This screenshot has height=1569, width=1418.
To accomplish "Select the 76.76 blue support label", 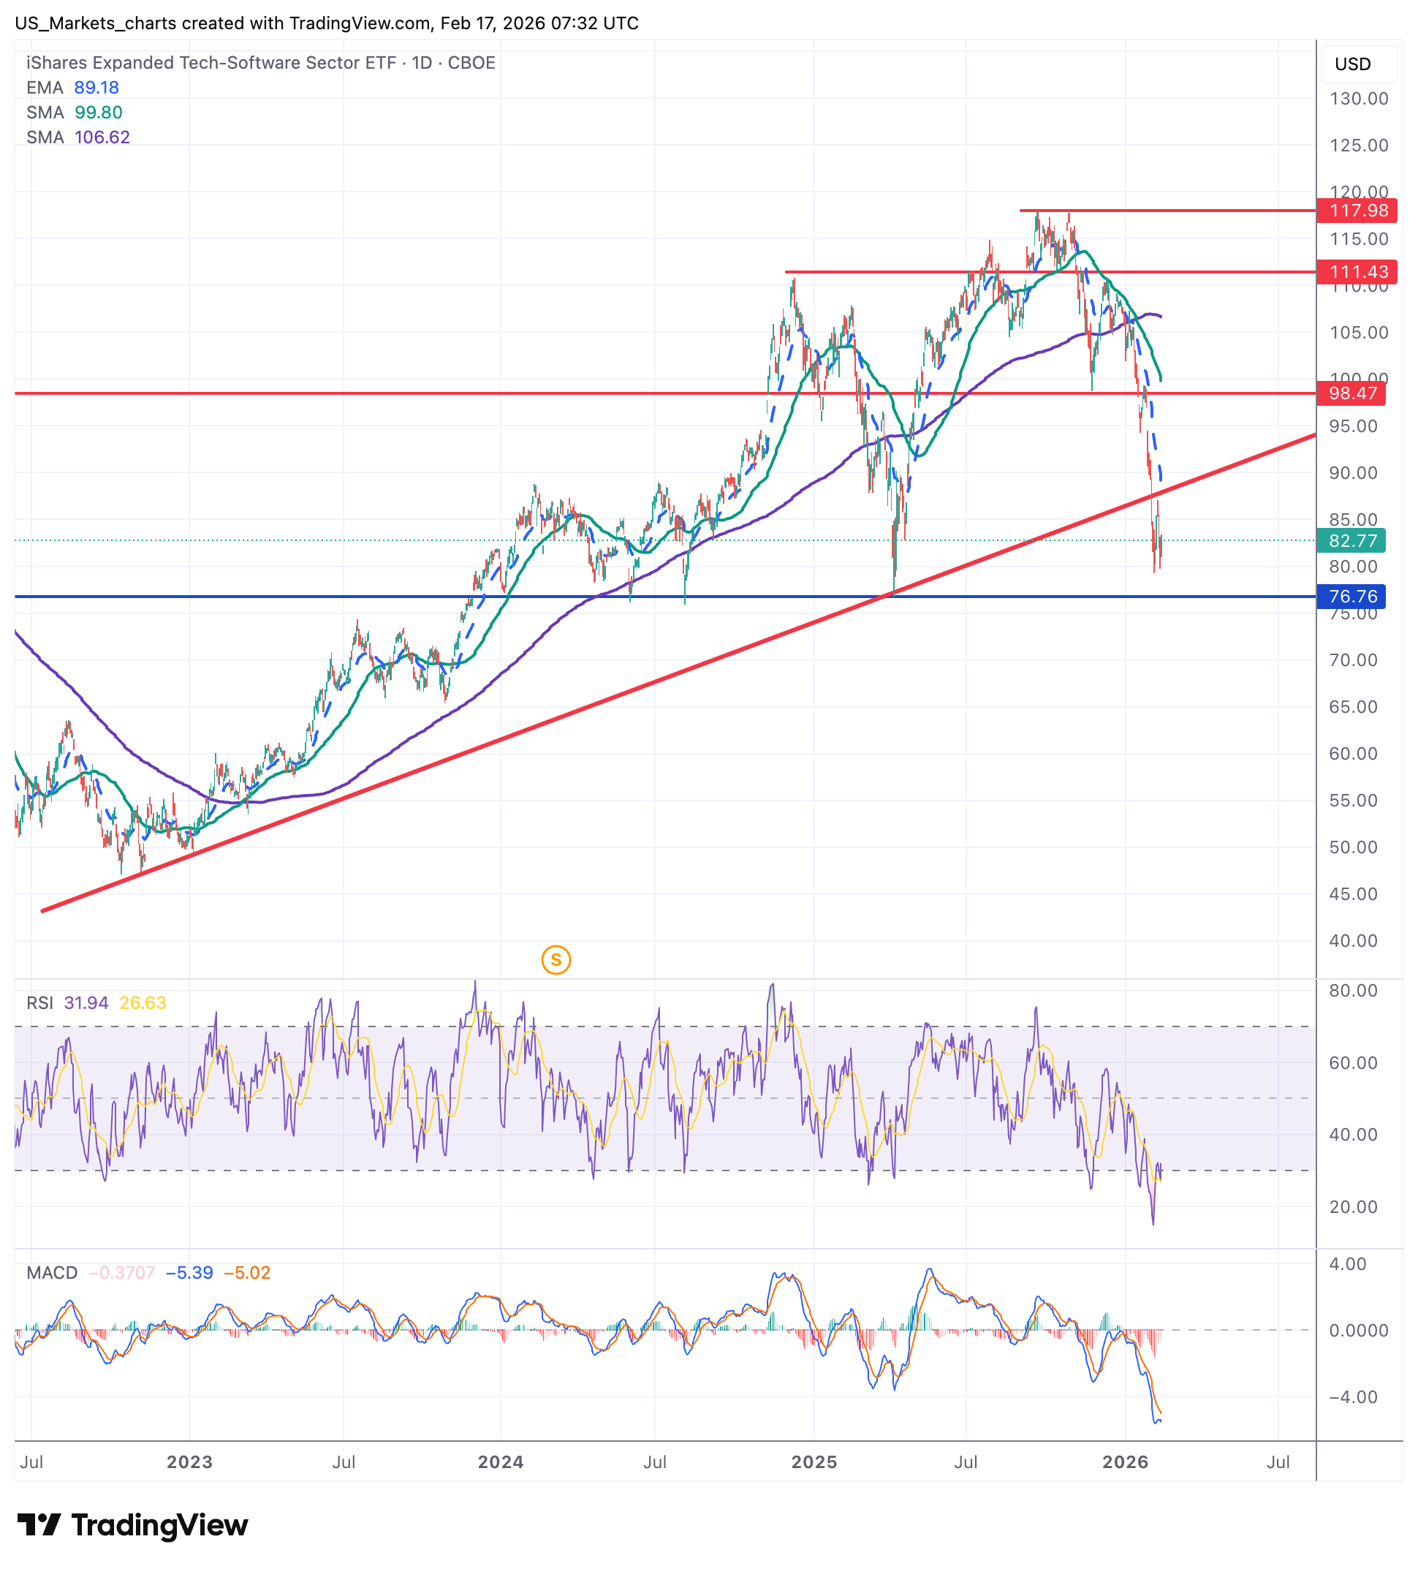I will [1351, 596].
